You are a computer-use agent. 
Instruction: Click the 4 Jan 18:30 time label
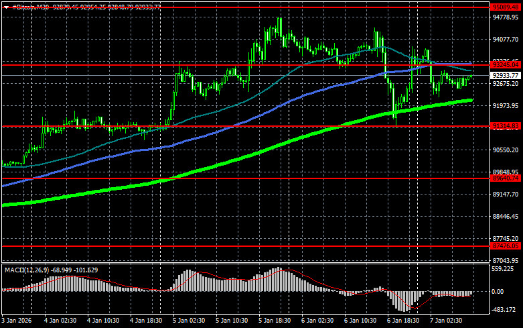(146, 321)
